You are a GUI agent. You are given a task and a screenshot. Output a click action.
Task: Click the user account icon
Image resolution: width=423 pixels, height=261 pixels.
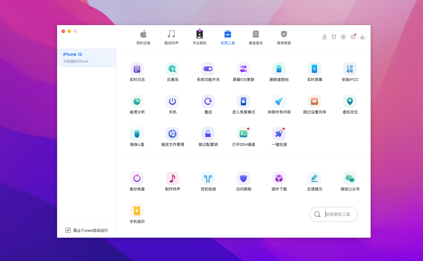coord(324,37)
